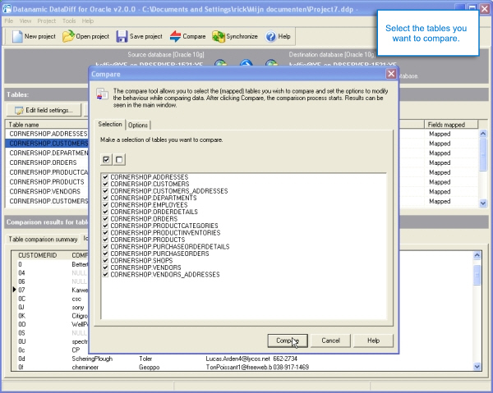Image resolution: width=493 pixels, height=393 pixels.
Task: Click the select-all checked box icon
Action: click(x=106, y=159)
